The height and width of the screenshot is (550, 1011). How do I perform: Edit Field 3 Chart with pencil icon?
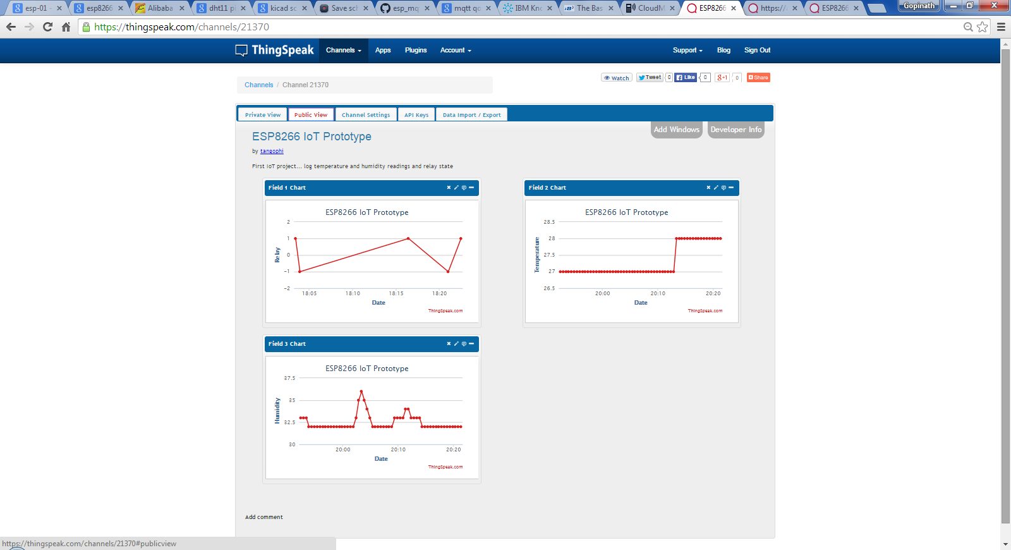456,344
